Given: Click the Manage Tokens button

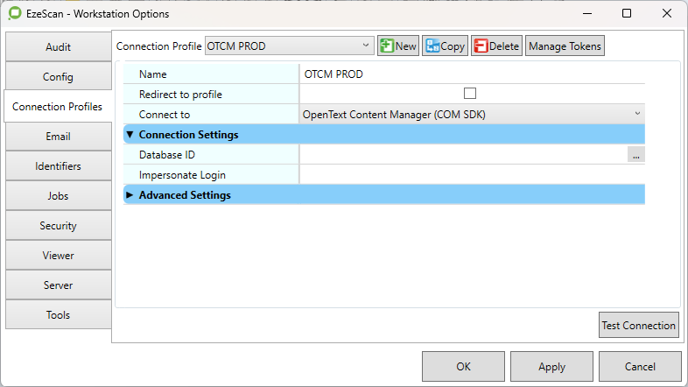Looking at the screenshot, I should tap(565, 46).
